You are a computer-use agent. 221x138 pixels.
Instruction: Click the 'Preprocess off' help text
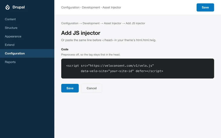coord(91,54)
